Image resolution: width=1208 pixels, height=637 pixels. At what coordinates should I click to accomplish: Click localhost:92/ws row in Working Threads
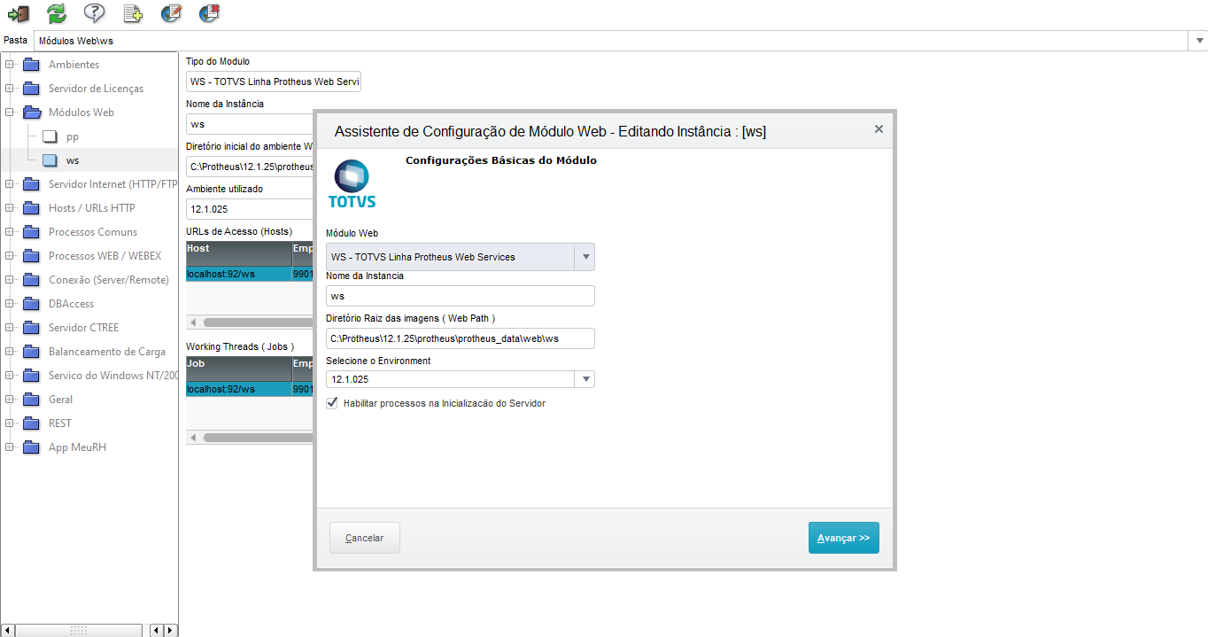click(x=250, y=389)
